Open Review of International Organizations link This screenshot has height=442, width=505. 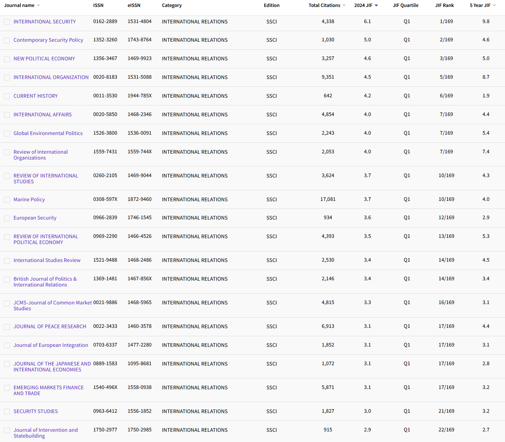click(x=41, y=155)
